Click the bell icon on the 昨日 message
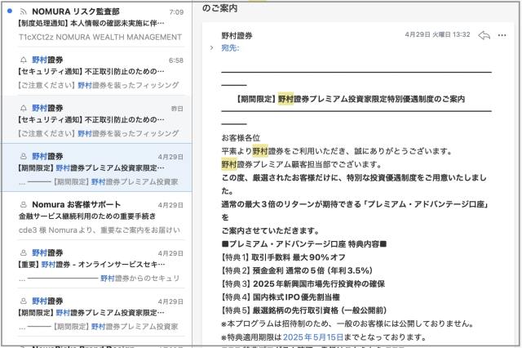The height and width of the screenshot is (348, 522). coord(23,108)
